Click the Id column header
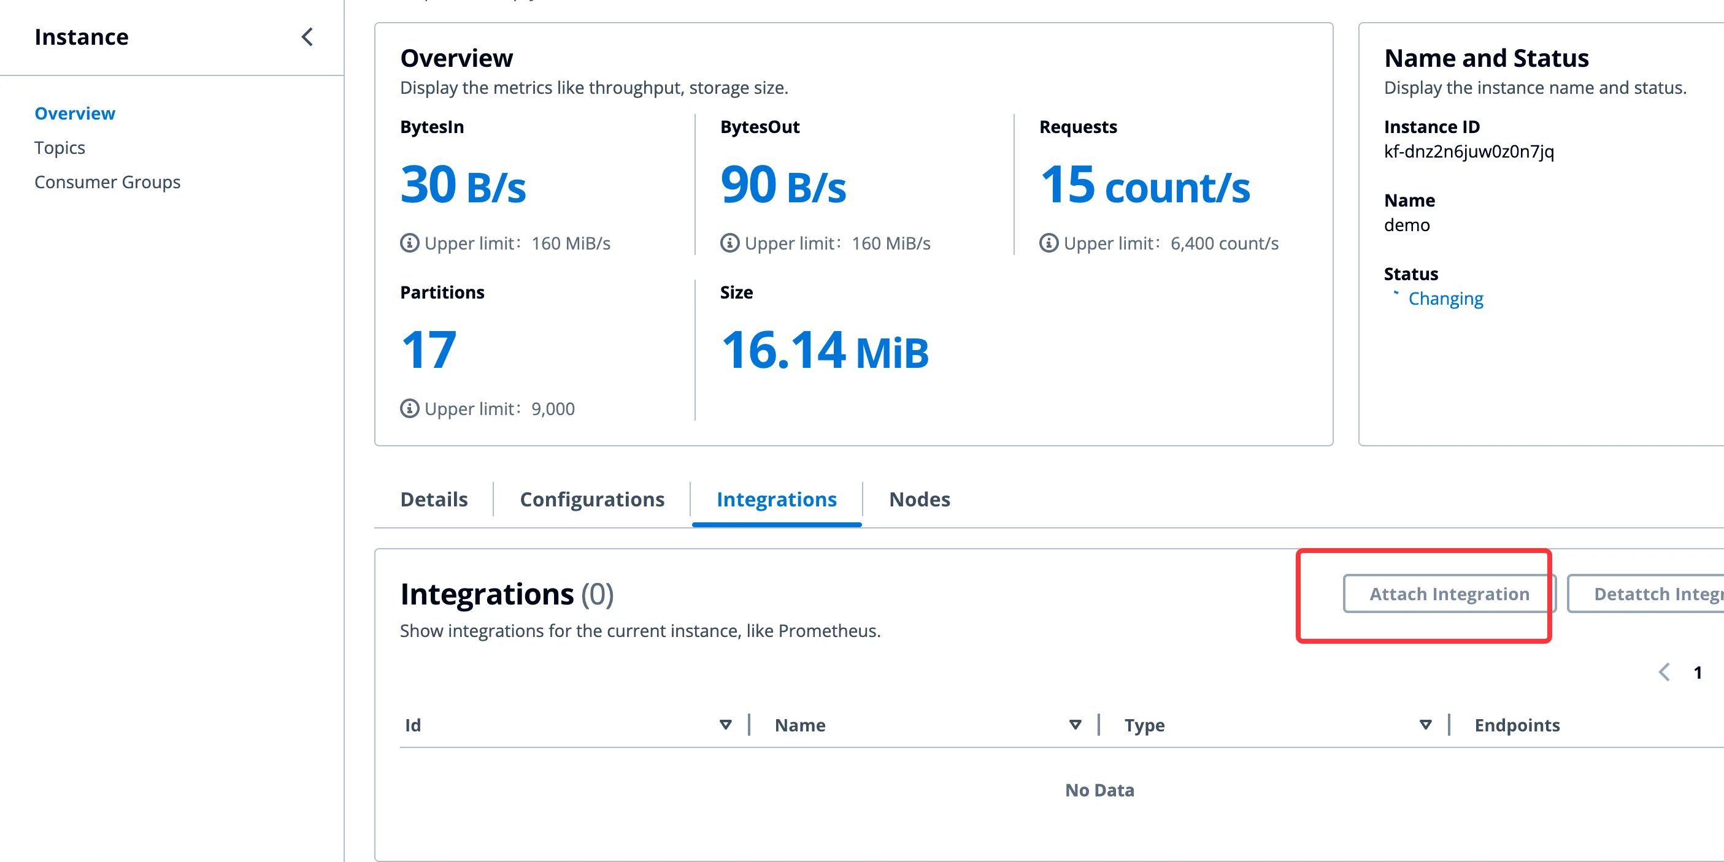Image resolution: width=1724 pixels, height=862 pixels. [413, 725]
